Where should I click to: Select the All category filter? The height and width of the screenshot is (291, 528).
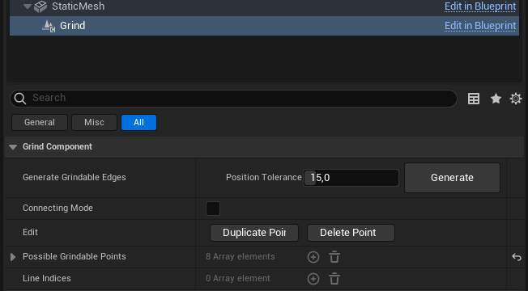click(x=138, y=122)
